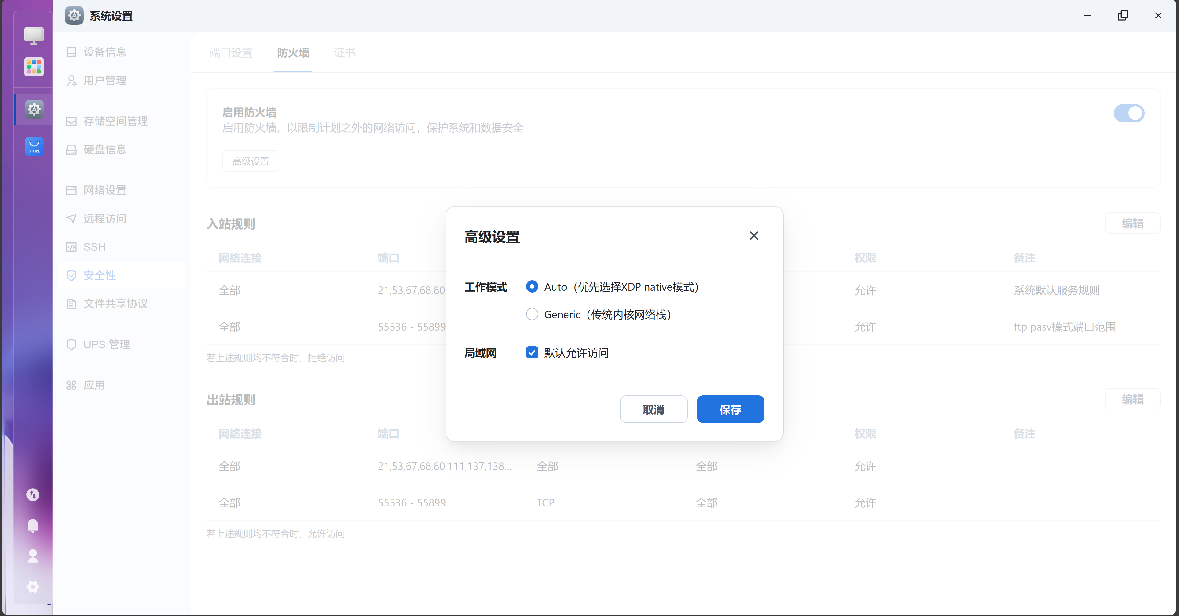The image size is (1179, 616).
Task: Open 远程访问 in sidebar
Action: tap(121, 219)
